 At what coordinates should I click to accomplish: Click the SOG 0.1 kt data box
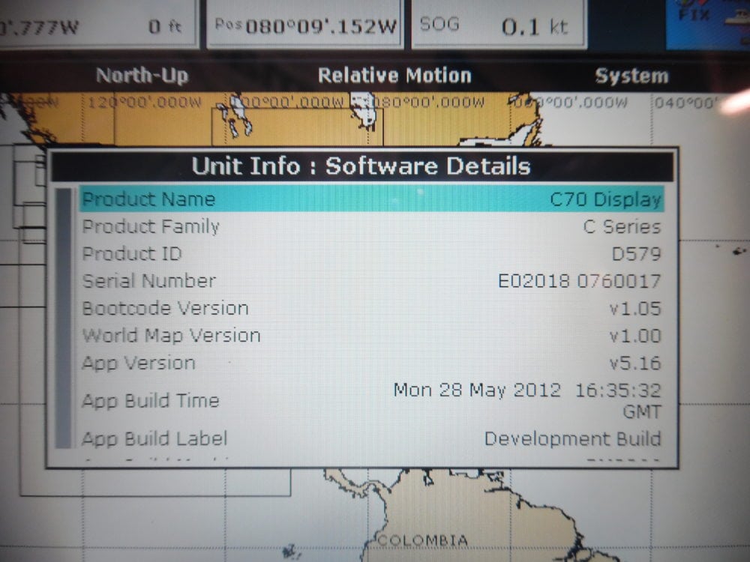click(x=499, y=25)
